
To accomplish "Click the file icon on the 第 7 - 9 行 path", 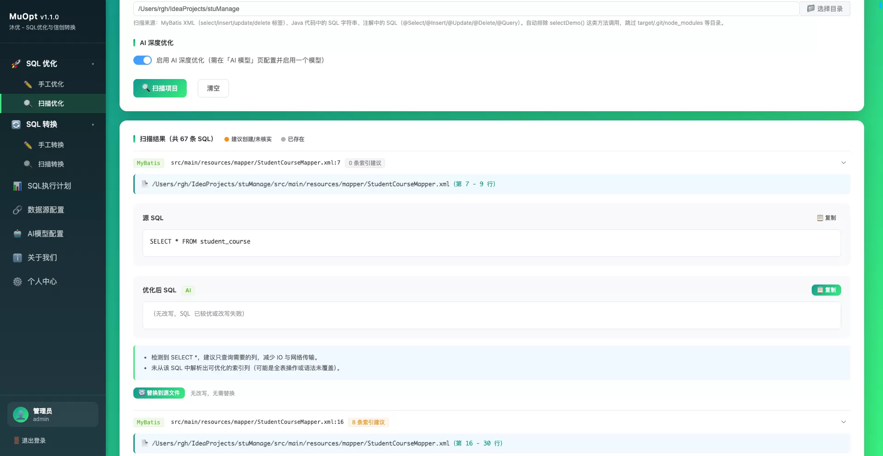I will 145,184.
